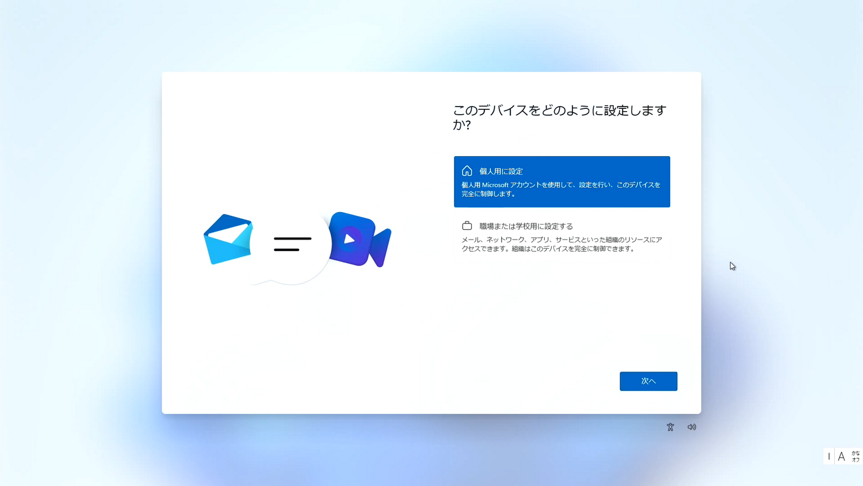Image resolution: width=863 pixels, height=486 pixels.
Task: Click the highlighted blue personal setup card
Action: coord(562,181)
